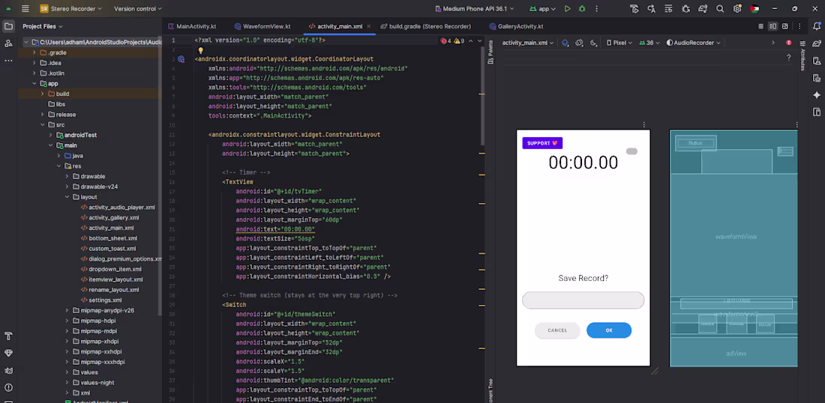Sync project with Gradle files elephant icon
The height and width of the screenshot is (403, 825).
tap(703, 8)
